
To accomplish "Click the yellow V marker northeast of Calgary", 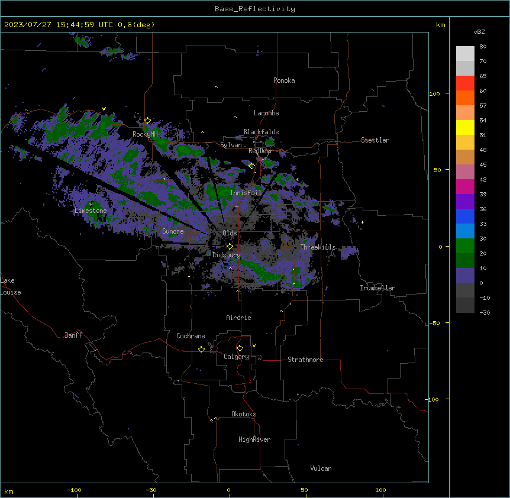I will tap(254, 345).
